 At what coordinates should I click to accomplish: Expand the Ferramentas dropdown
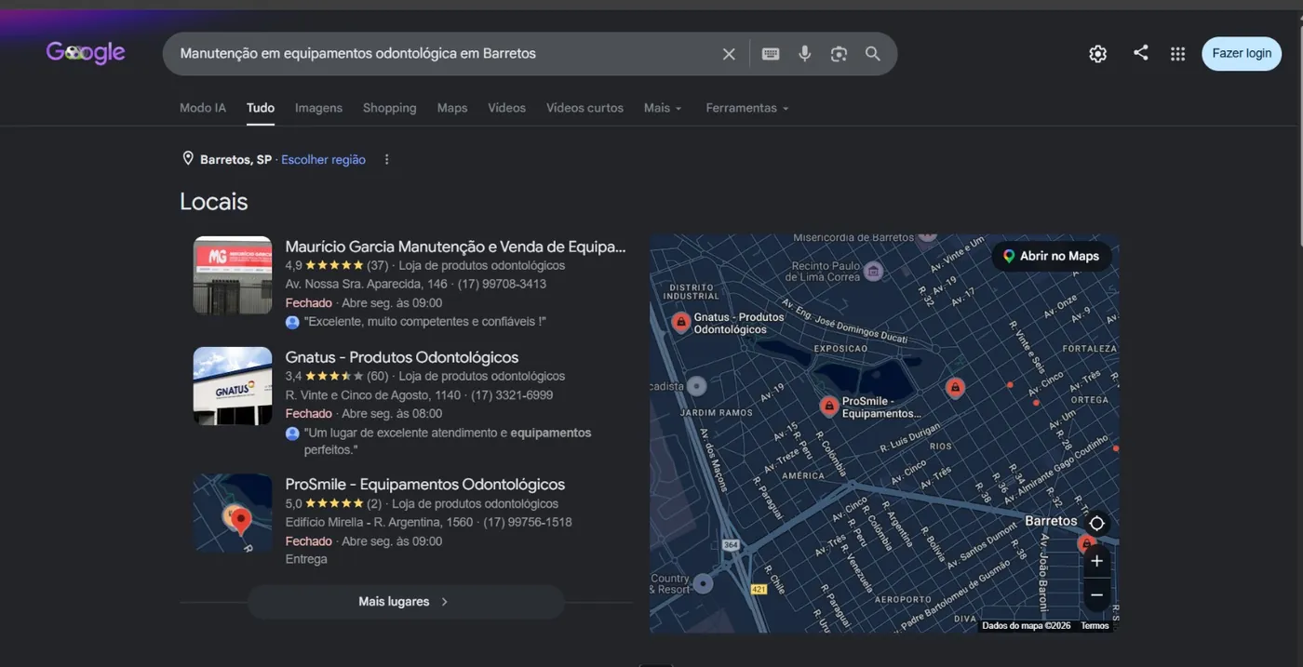click(747, 108)
